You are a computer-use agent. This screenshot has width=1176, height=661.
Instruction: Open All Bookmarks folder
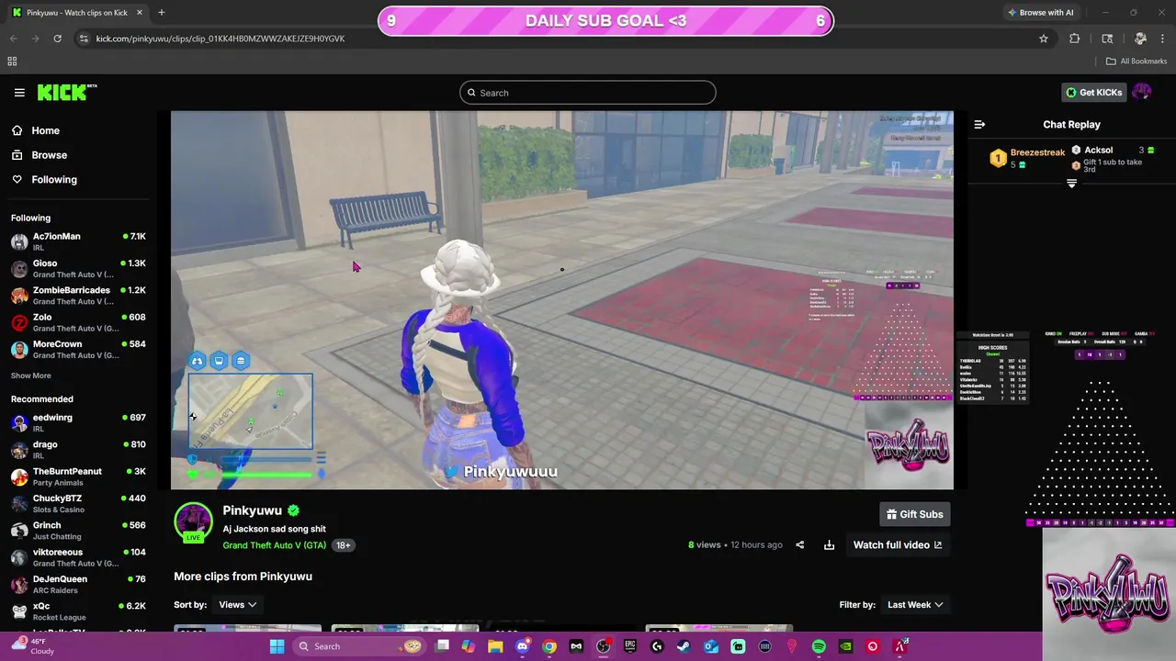[x=1136, y=61]
